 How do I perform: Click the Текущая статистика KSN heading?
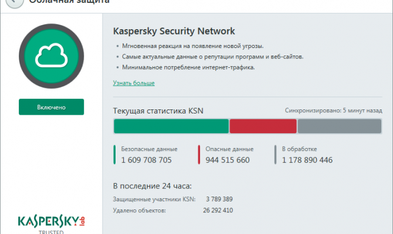(x=158, y=110)
